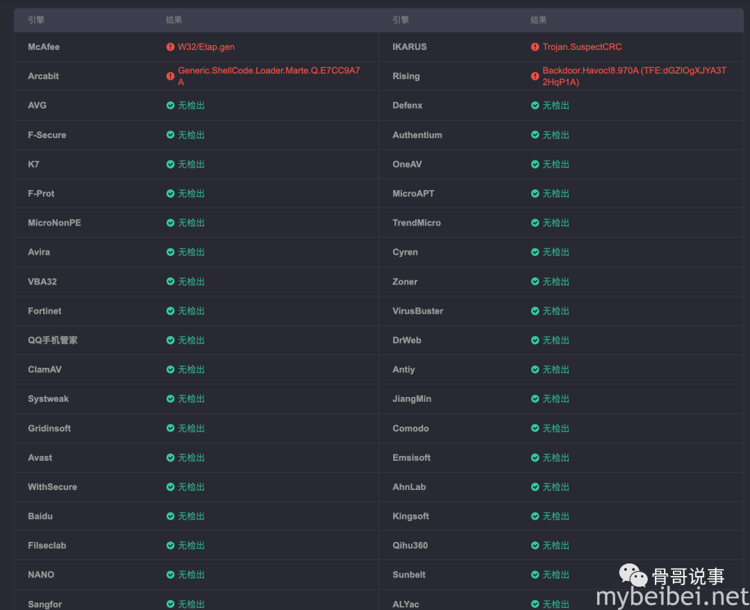Click the AhnLab engine name

tap(409, 486)
